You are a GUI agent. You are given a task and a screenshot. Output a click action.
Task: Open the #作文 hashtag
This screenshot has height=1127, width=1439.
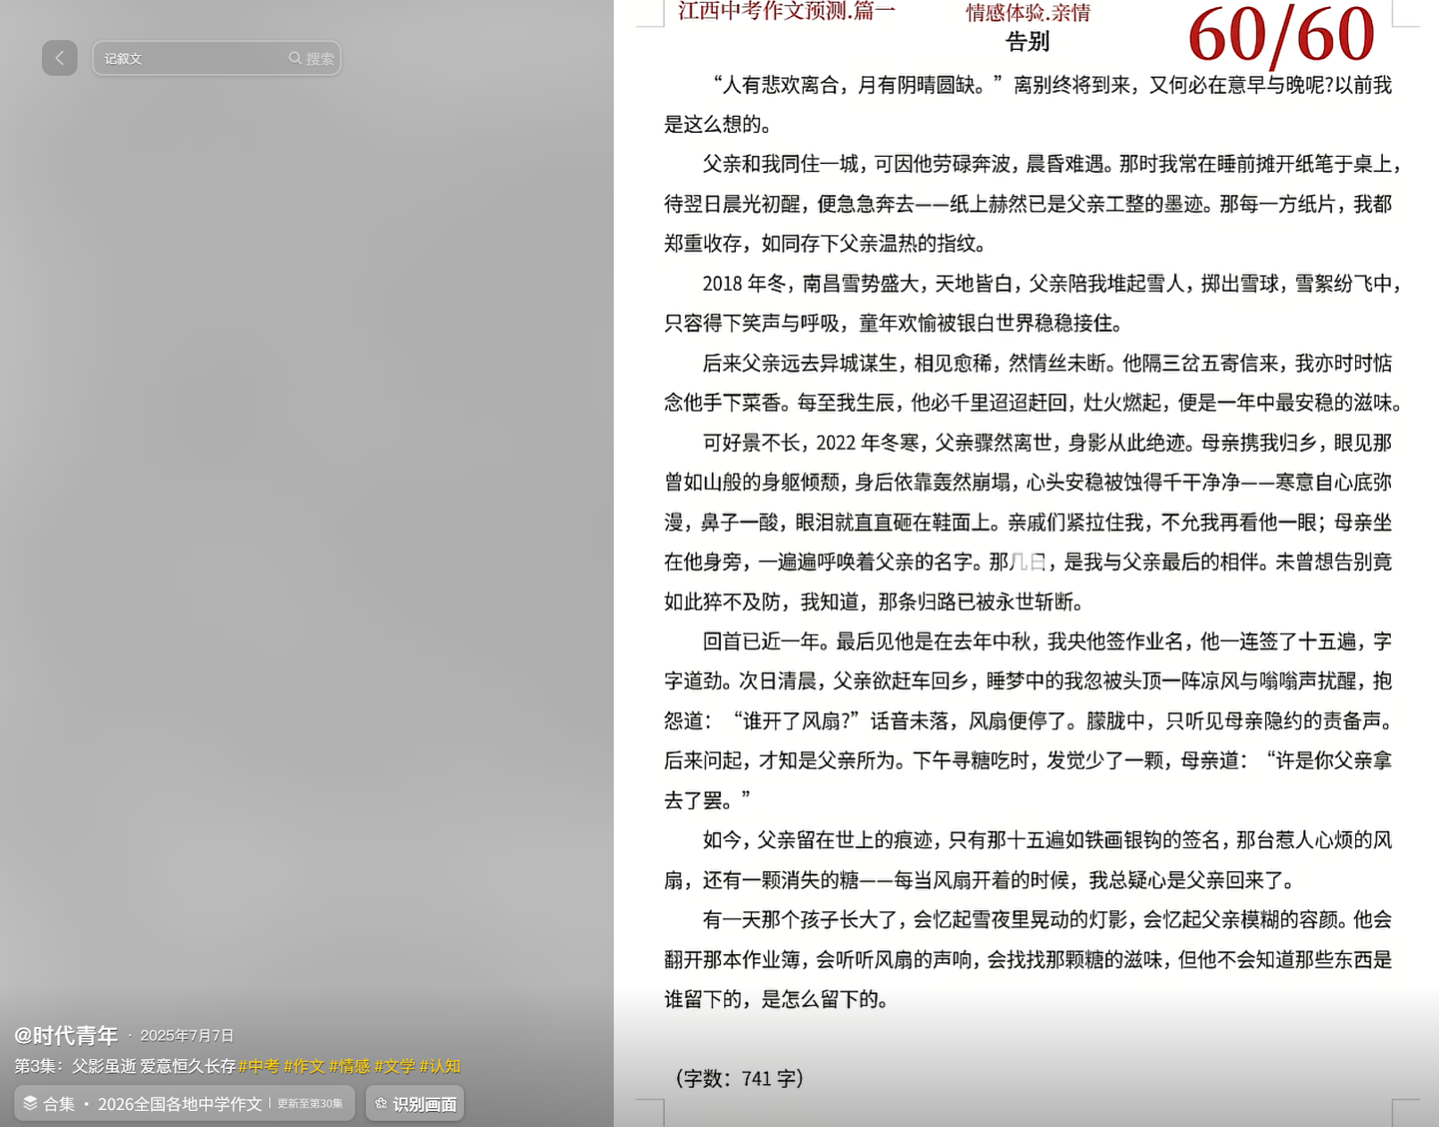click(307, 1065)
